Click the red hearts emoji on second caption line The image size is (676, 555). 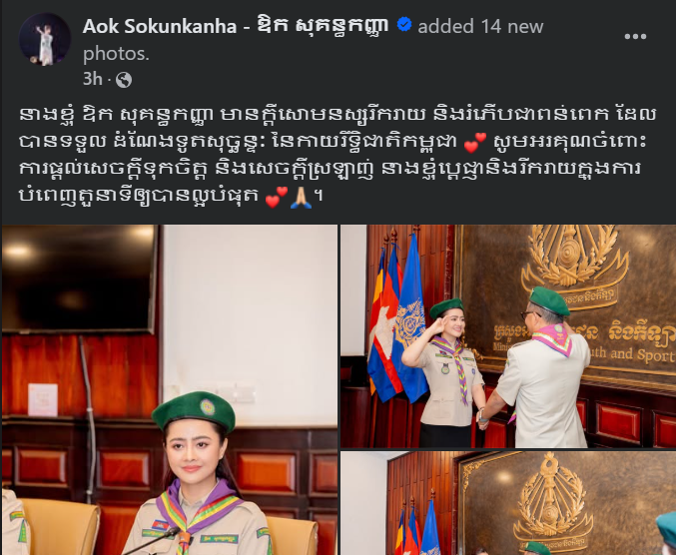(x=475, y=143)
